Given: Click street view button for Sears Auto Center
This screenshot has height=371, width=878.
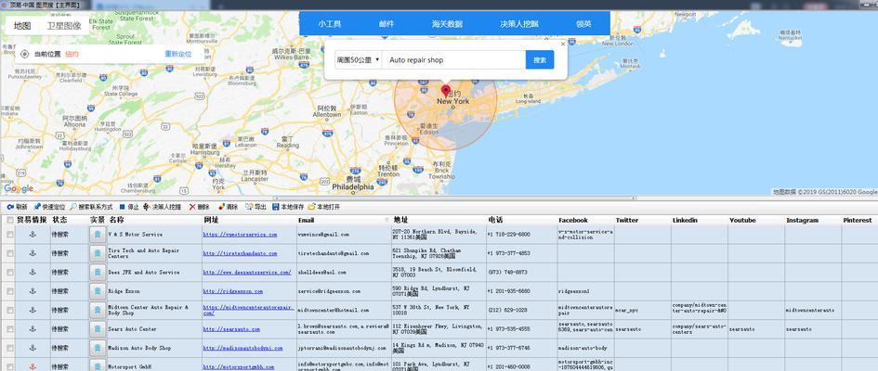Looking at the screenshot, I should click(98, 329).
